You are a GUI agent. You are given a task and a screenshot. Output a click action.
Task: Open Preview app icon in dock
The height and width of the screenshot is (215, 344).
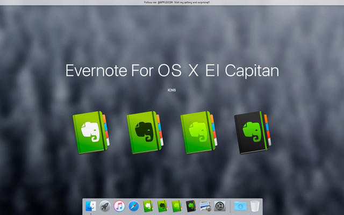coord(205,206)
